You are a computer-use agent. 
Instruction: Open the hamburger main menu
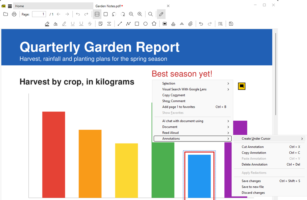(x=10, y=6)
